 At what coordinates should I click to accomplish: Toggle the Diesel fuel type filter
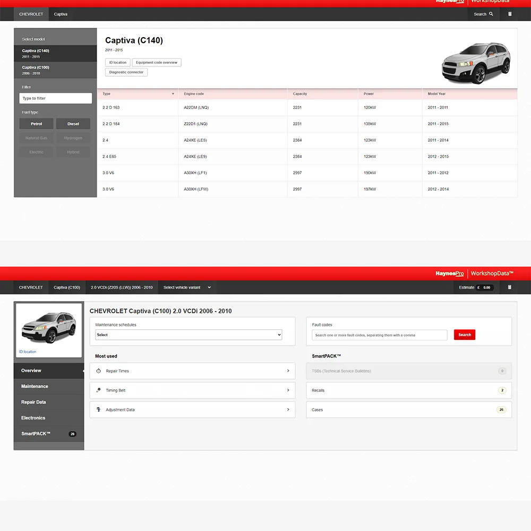pos(73,124)
